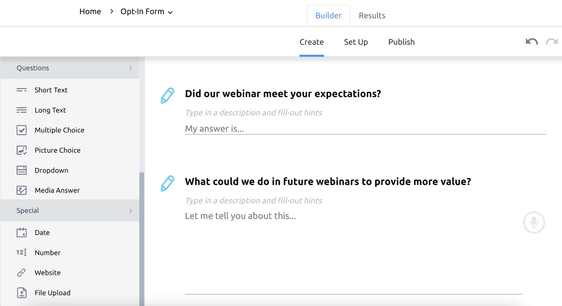
Task: Activate the microphone input control
Action: point(534,222)
